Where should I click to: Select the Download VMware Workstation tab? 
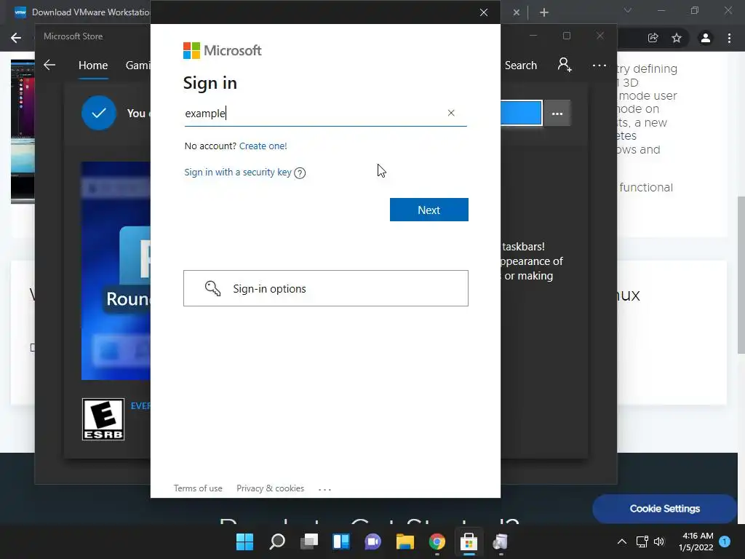(81, 12)
